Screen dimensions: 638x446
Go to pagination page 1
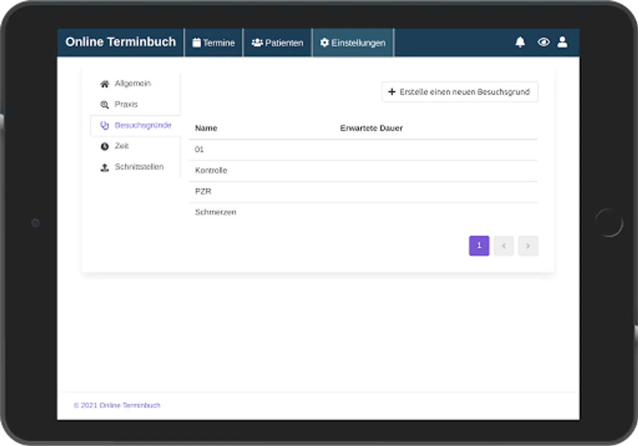click(x=479, y=246)
